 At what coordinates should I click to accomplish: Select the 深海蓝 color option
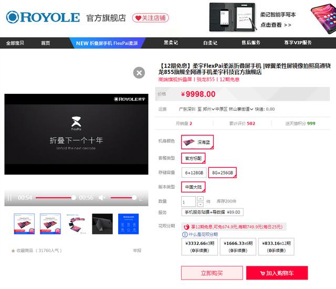click(x=197, y=142)
